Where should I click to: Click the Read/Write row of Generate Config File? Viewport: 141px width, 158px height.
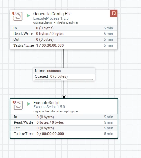[x=64, y=34]
